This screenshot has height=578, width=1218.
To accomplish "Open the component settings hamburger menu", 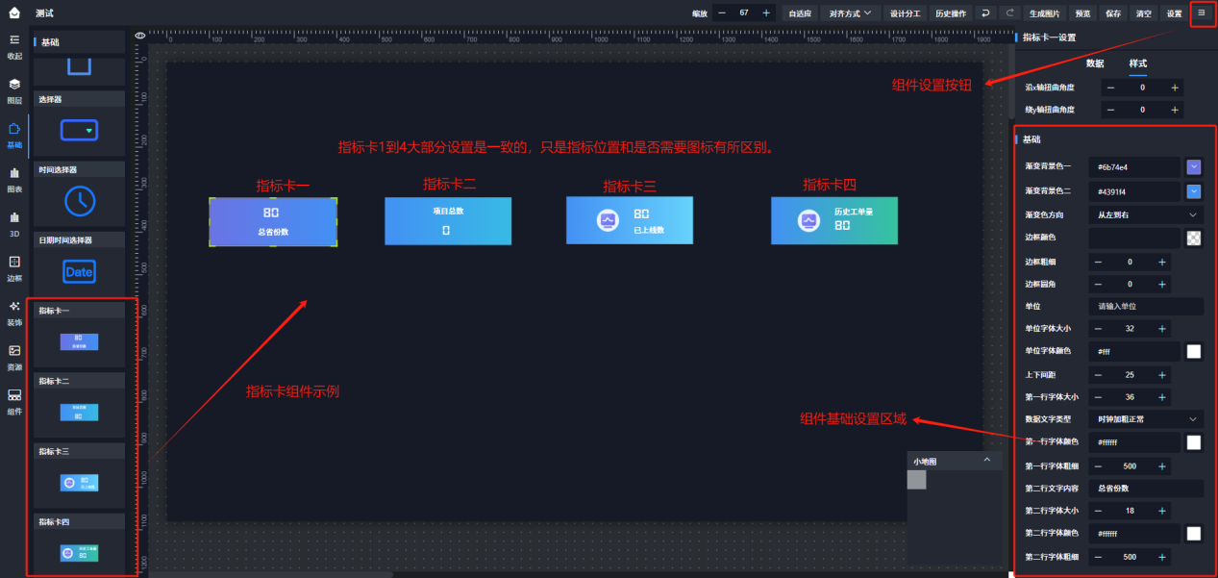I will (1202, 13).
